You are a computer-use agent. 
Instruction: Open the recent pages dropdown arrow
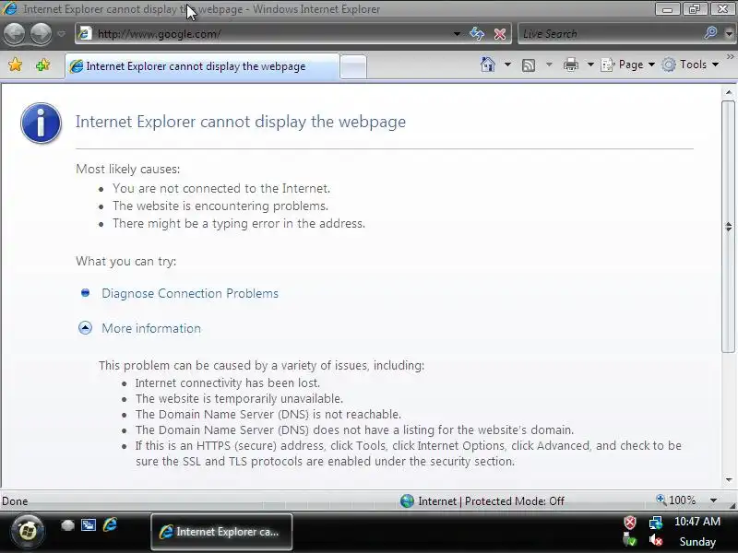coord(61,34)
